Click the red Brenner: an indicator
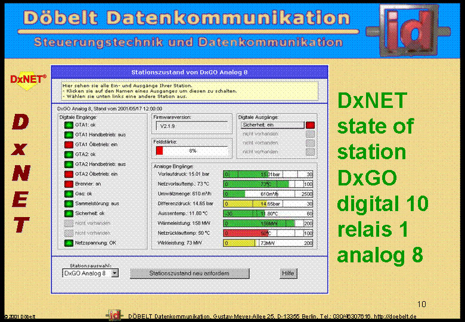Viewport: 465px width, 322px height. pos(69,184)
